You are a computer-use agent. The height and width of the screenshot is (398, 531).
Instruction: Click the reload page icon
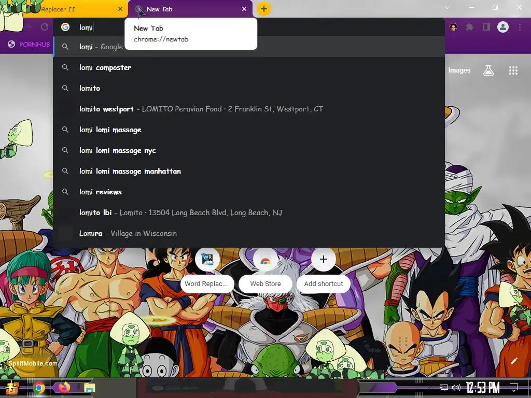(45, 27)
